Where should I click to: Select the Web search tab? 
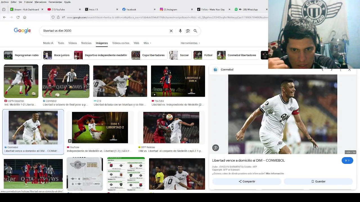pos(136,43)
